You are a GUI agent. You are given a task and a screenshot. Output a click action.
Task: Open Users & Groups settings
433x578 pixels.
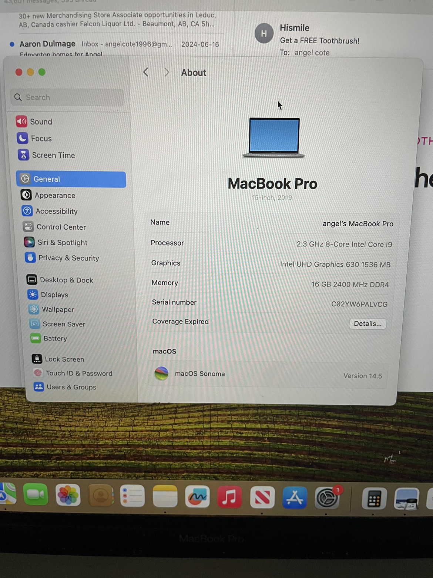[65, 387]
